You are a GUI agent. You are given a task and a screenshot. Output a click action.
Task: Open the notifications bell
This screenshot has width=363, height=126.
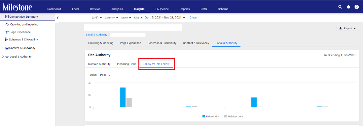point(348,7)
